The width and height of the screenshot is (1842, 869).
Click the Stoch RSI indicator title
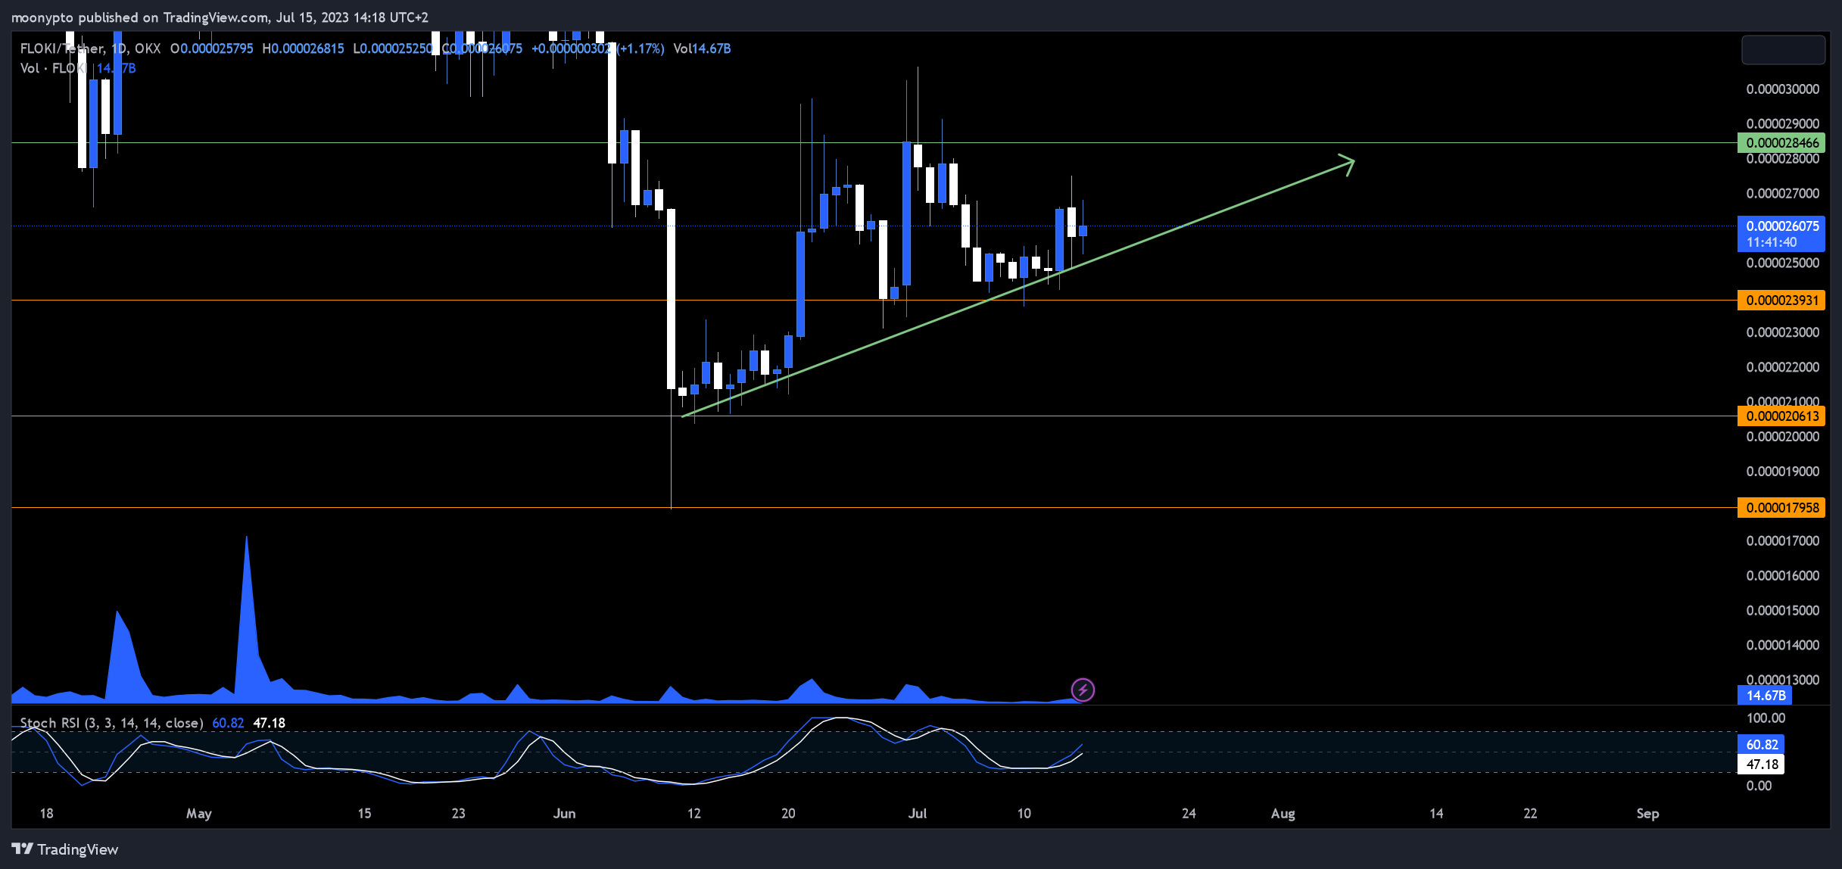(111, 723)
